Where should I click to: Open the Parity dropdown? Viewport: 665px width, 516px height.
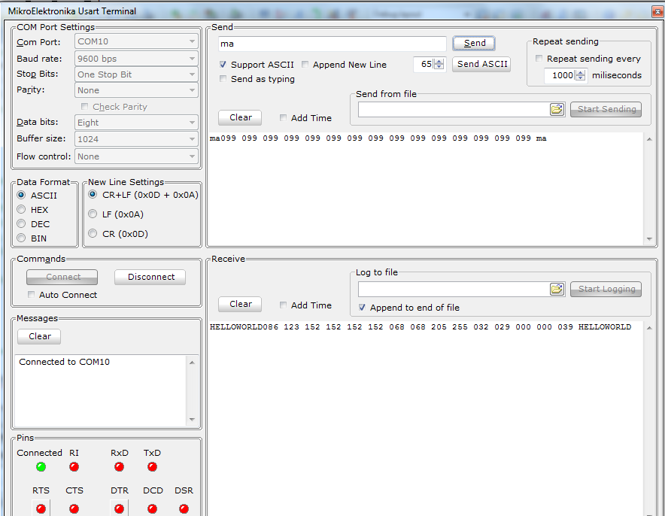click(x=137, y=90)
